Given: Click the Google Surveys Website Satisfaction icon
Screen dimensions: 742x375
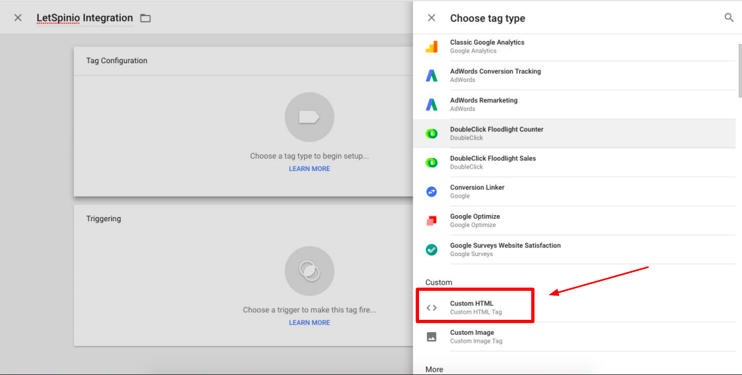Looking at the screenshot, I should pos(431,250).
